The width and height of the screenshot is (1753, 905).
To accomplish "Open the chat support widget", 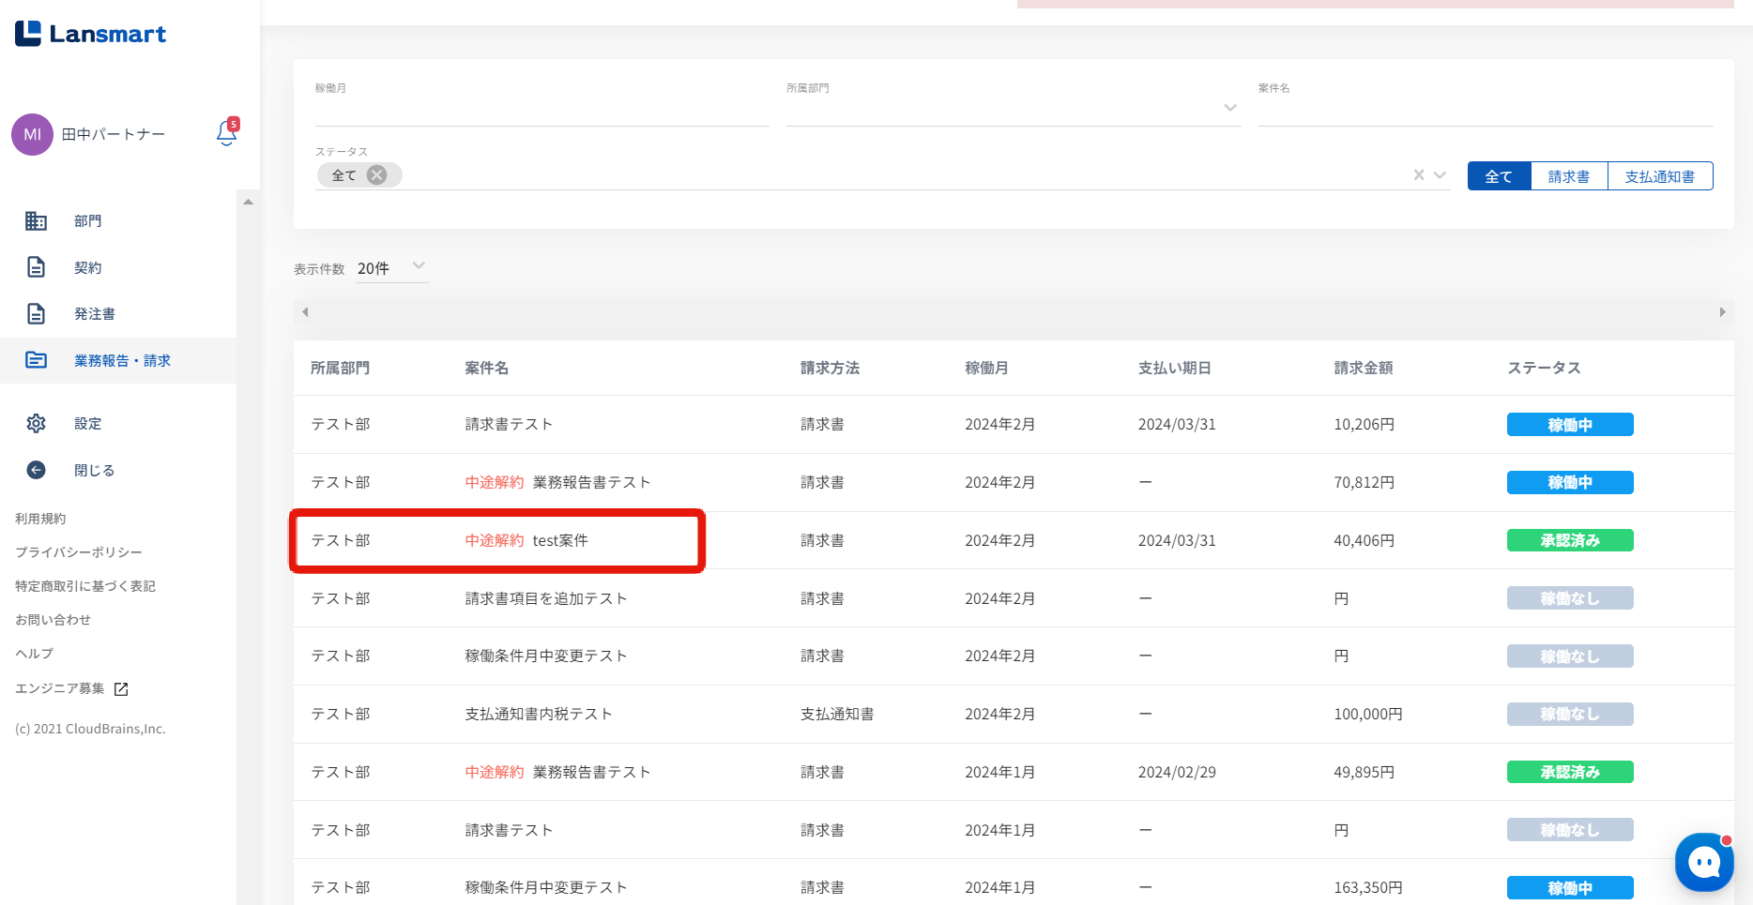I will (x=1704, y=862).
